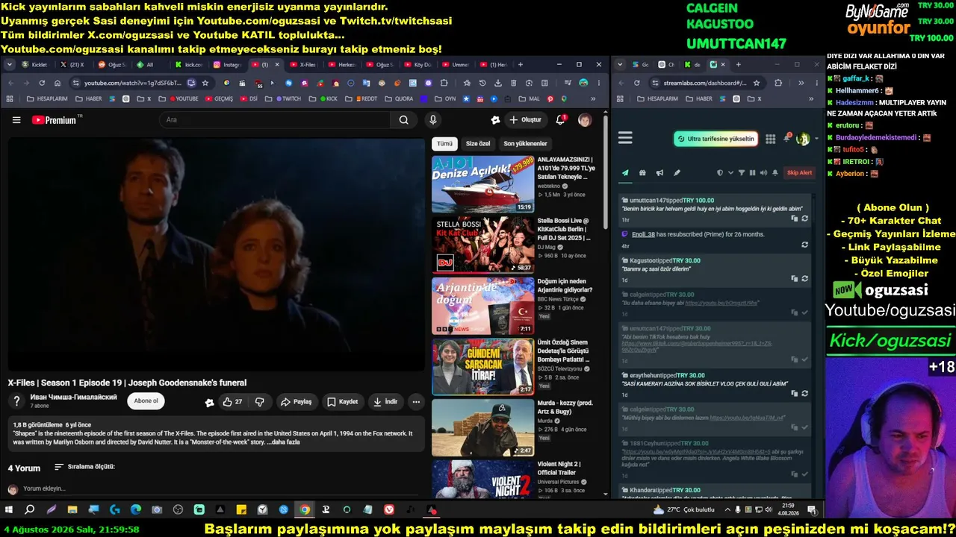Screen dimensions: 956x537
Task: Open the Streamlabs account dropdown arrow
Action: [x=816, y=139]
